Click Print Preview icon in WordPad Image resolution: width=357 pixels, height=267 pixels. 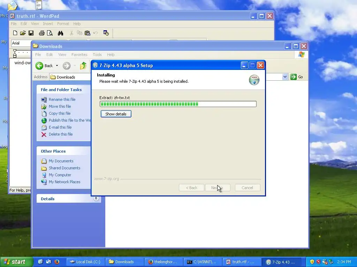[50, 33]
